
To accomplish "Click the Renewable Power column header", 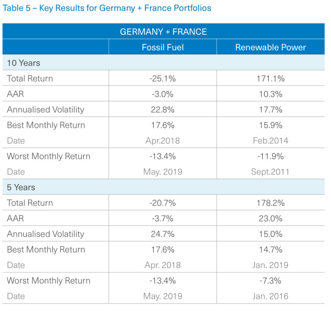I will [271, 47].
